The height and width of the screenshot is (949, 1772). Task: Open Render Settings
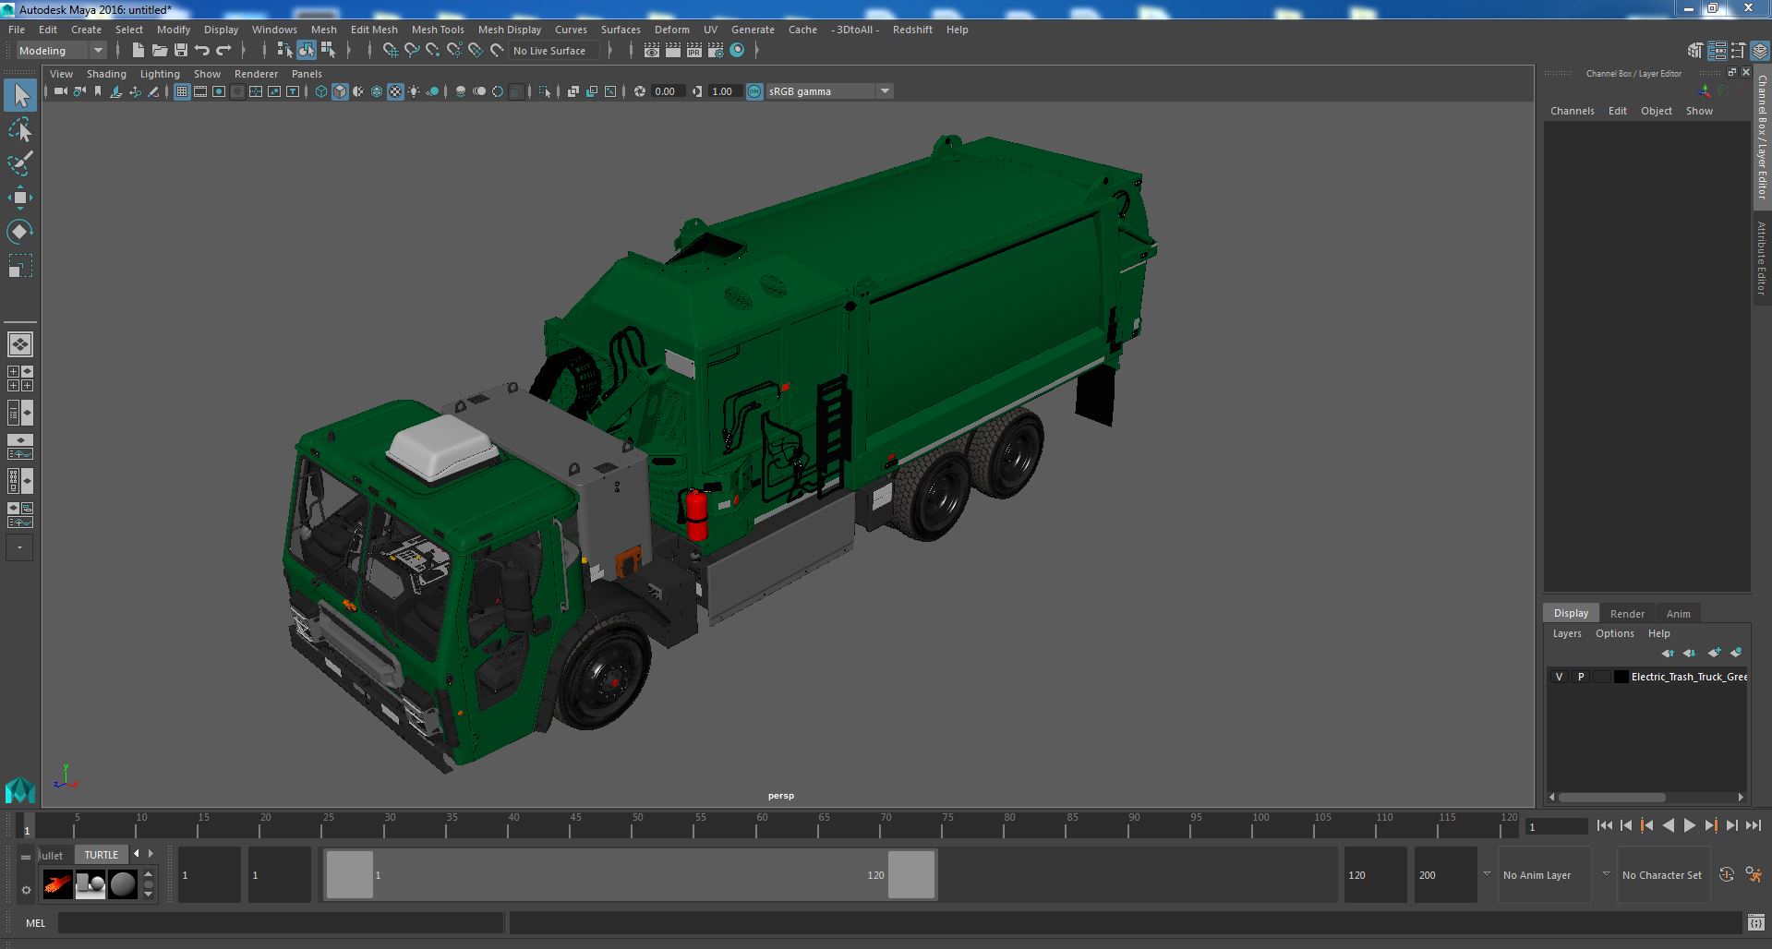[716, 51]
